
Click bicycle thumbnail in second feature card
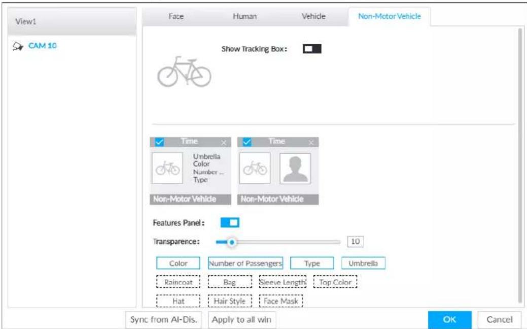(x=255, y=168)
